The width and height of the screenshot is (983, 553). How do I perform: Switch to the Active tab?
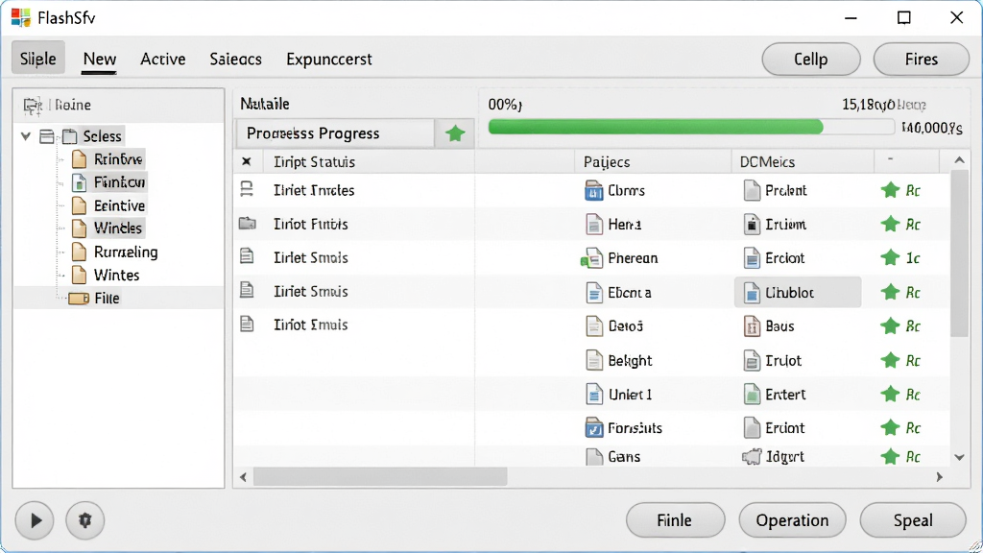(x=163, y=59)
